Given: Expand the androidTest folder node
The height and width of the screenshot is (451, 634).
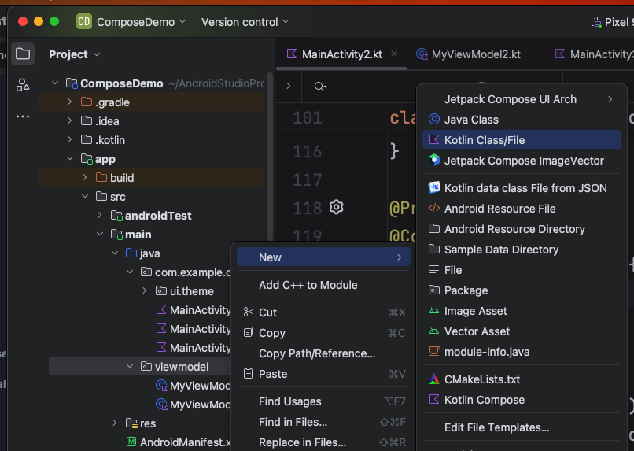Looking at the screenshot, I should pos(99,216).
